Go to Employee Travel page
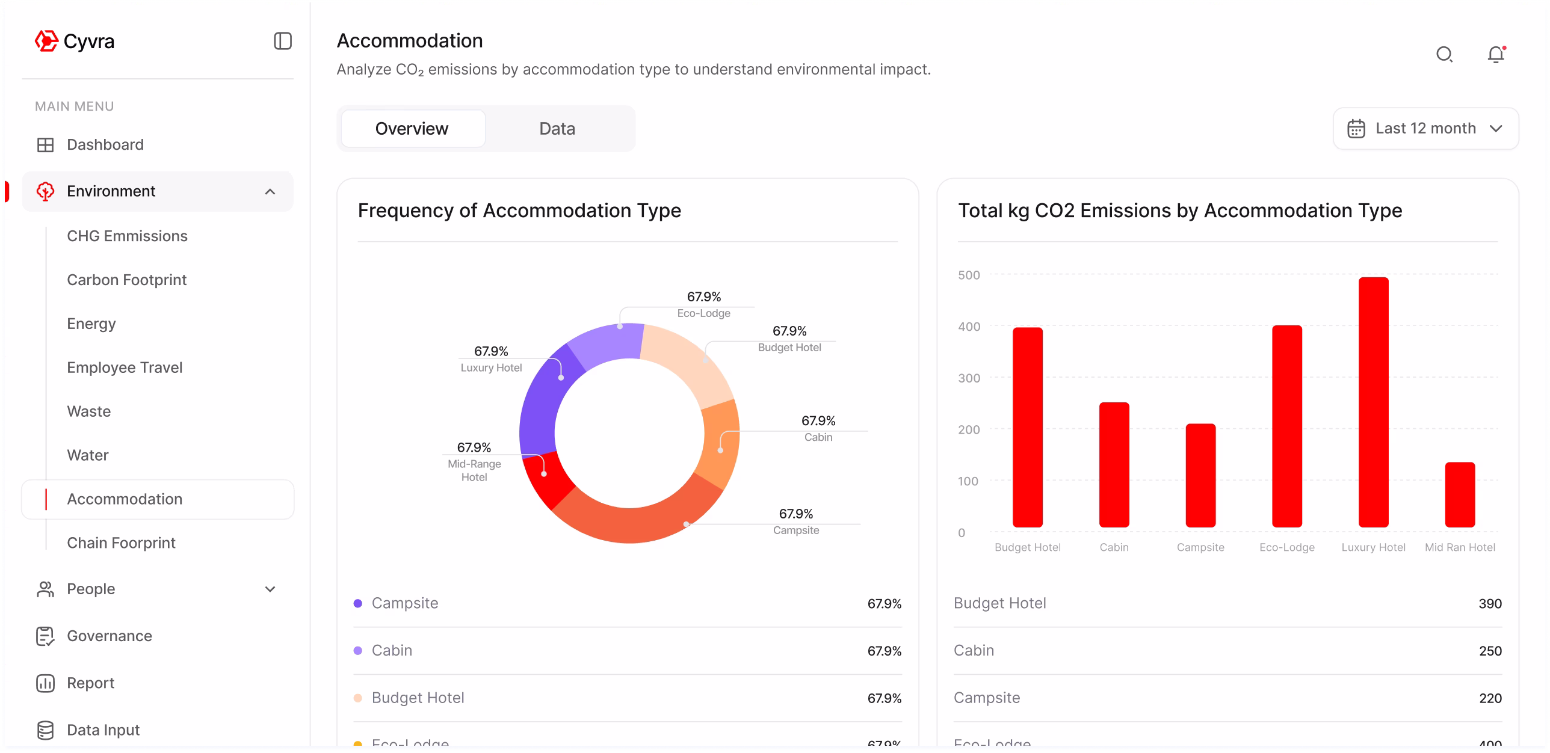 125,368
